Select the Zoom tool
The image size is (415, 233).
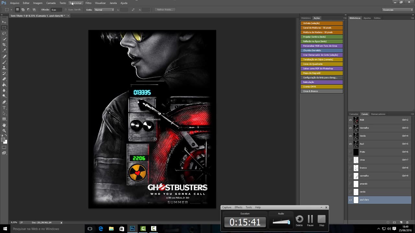point(4,131)
